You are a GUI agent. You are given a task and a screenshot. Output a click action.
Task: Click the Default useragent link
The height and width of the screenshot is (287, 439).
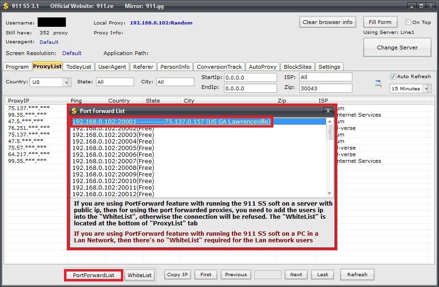pyautogui.click(x=49, y=42)
